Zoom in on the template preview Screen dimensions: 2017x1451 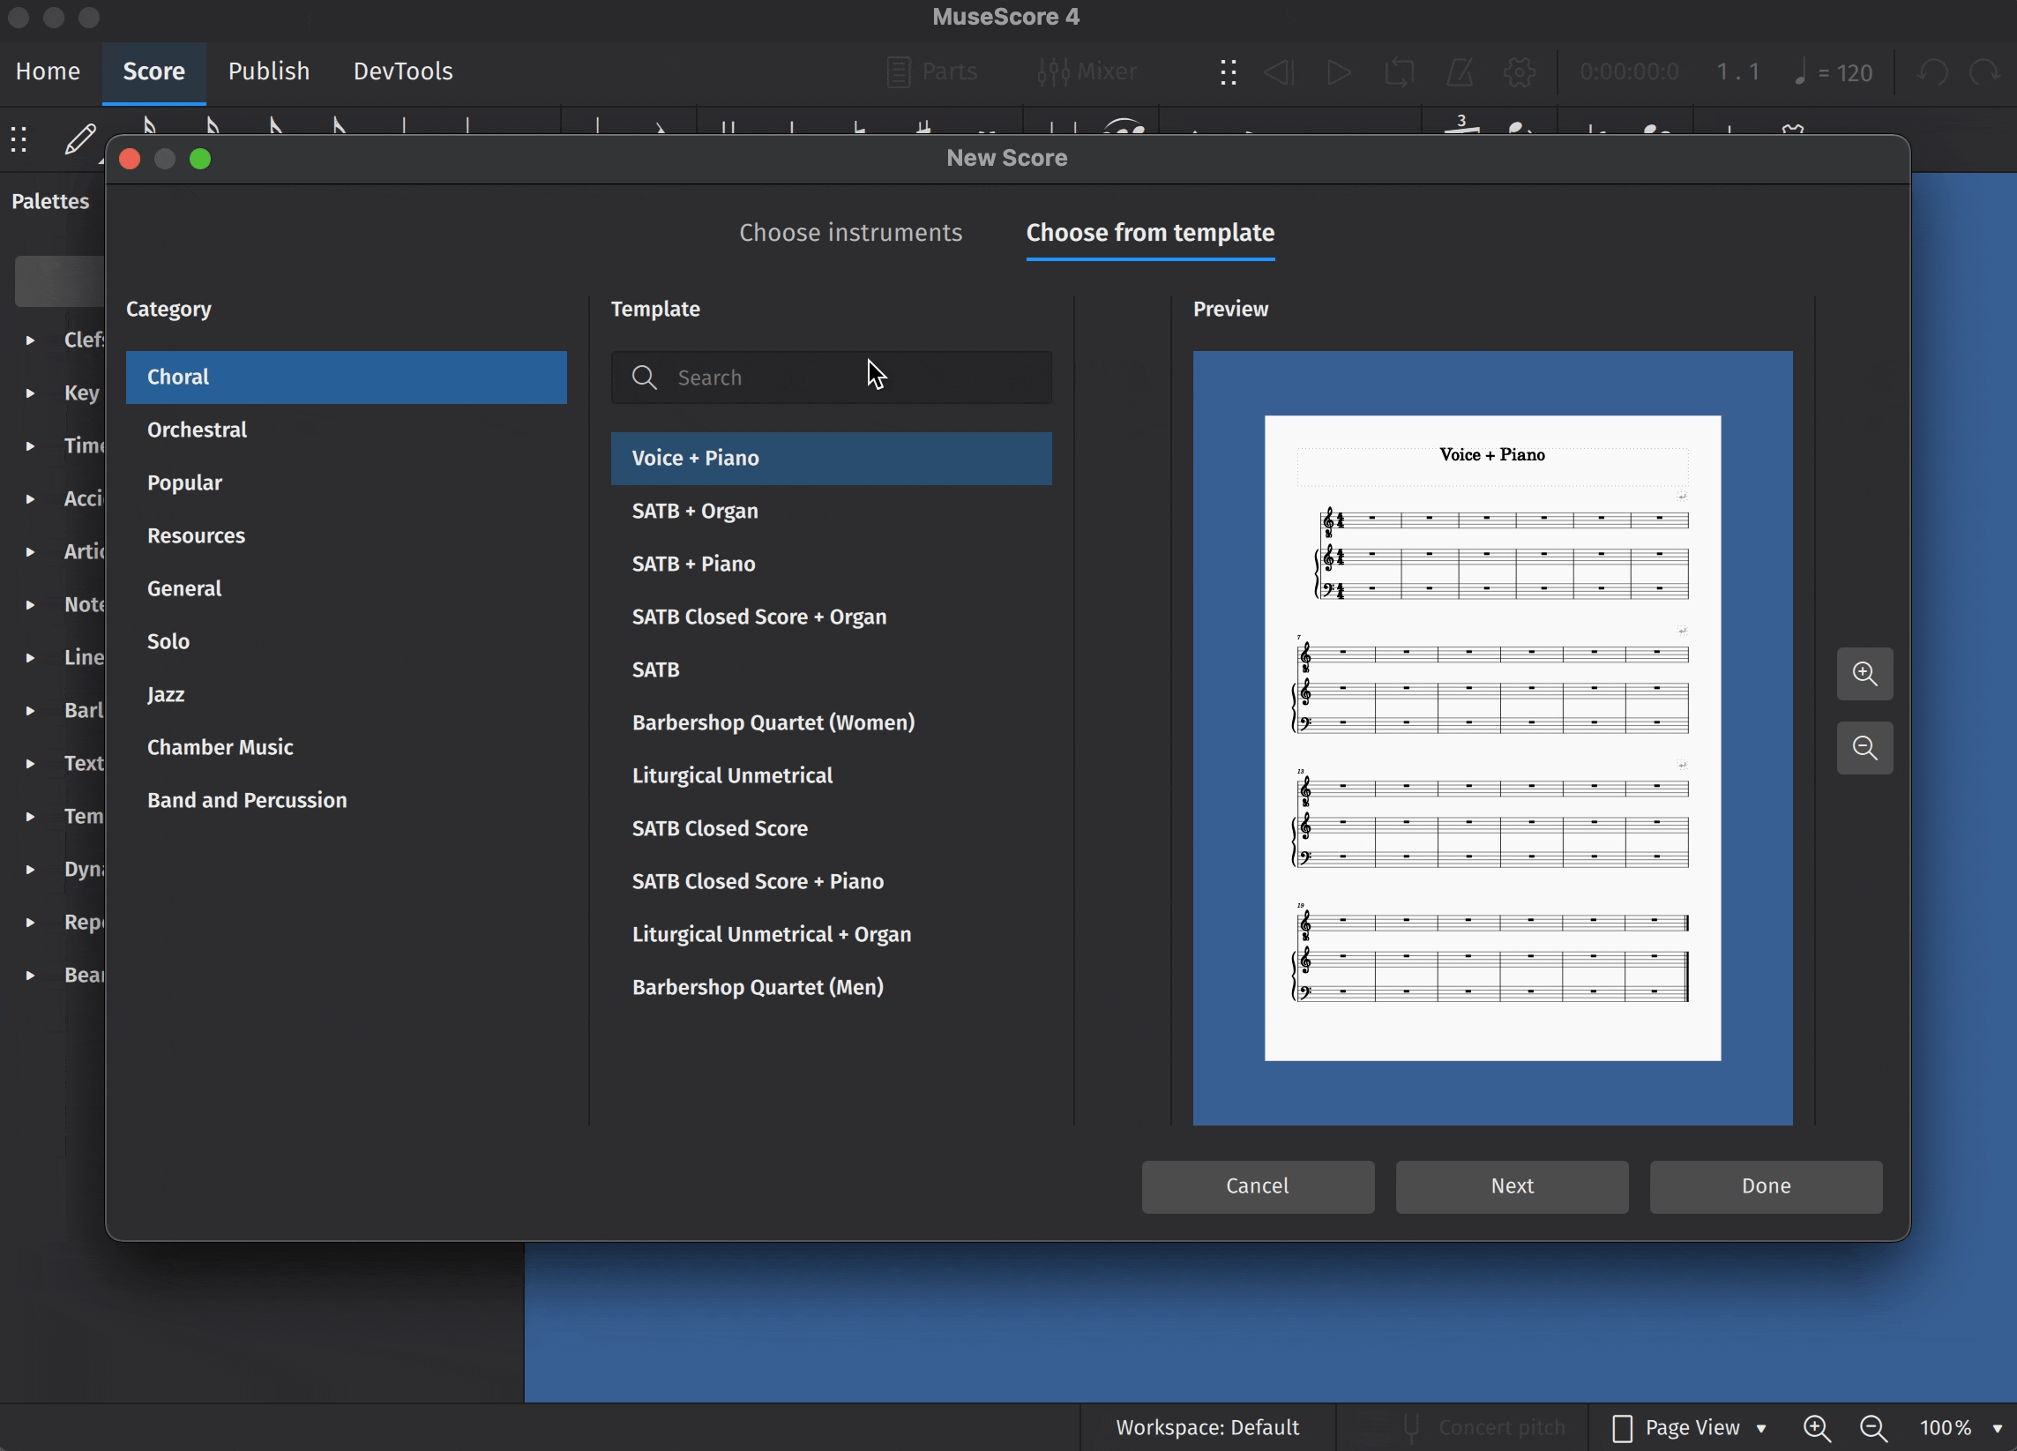click(1865, 673)
